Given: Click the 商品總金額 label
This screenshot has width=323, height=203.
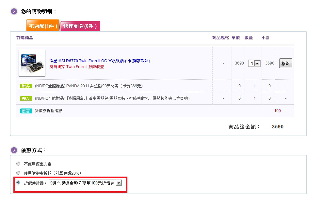Looking at the screenshot, I should tap(244, 127).
